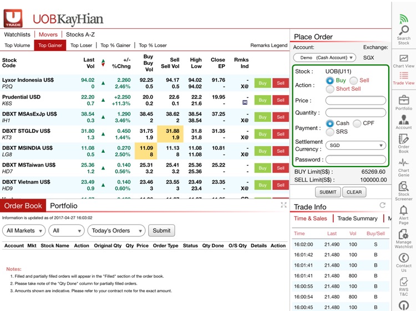Open the Remarks Legend link

click(269, 45)
